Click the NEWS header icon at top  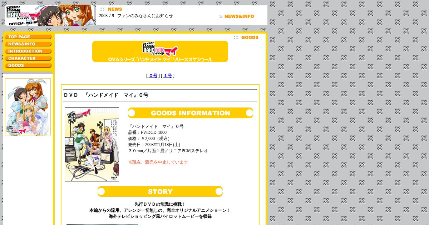111,9
